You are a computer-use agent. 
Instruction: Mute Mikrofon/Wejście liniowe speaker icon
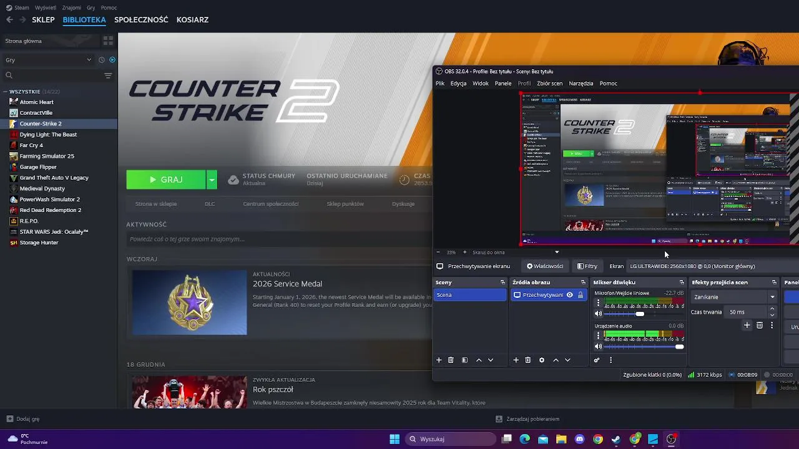[x=598, y=314]
